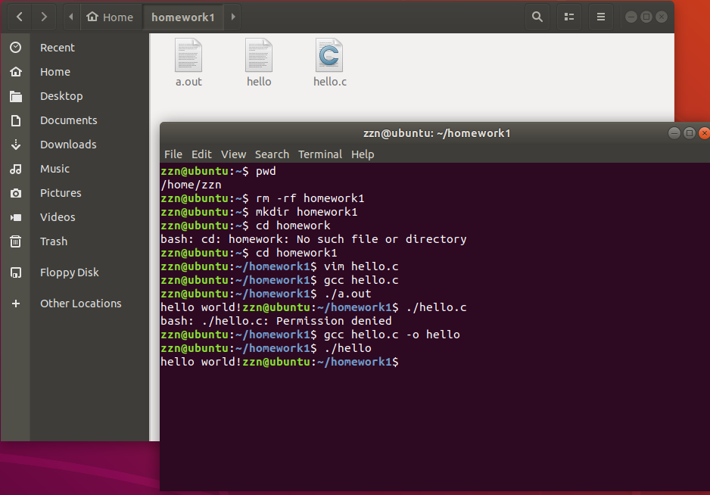Screen dimensions: 710x495
Task: Click the 'gcc hello.c -o hello' command line
Action: (x=310, y=335)
